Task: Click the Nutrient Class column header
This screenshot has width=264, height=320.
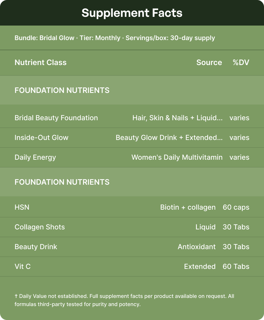Action: 40,62
